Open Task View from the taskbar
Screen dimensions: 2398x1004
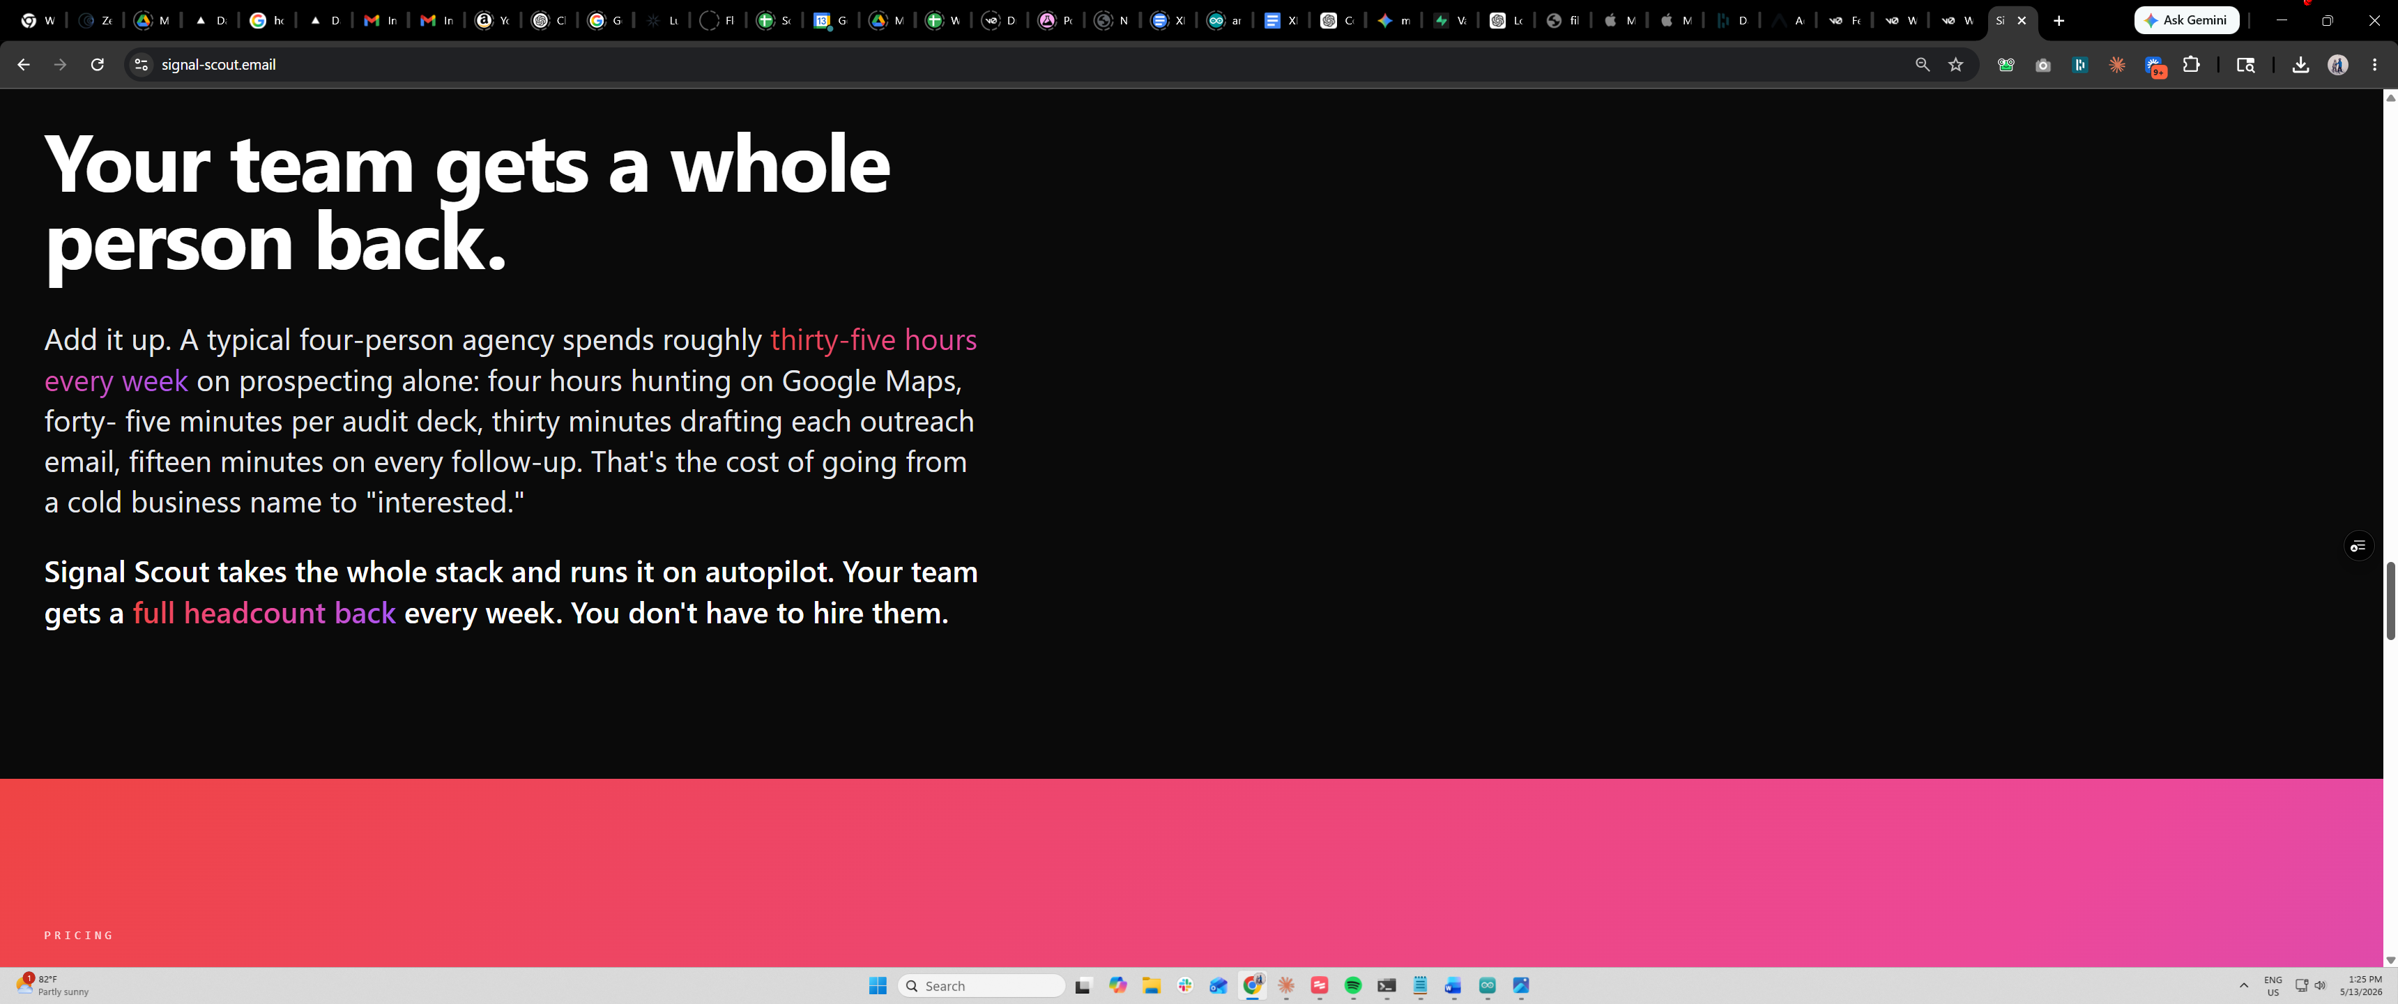1083,985
